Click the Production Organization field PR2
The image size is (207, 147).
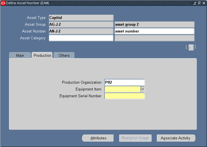pos(125,82)
